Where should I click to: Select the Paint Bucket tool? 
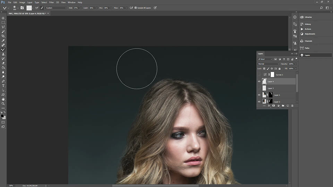point(3,68)
